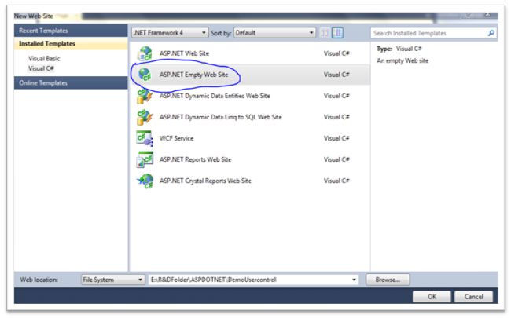Click the 'An empty Web site' description

click(x=403, y=61)
